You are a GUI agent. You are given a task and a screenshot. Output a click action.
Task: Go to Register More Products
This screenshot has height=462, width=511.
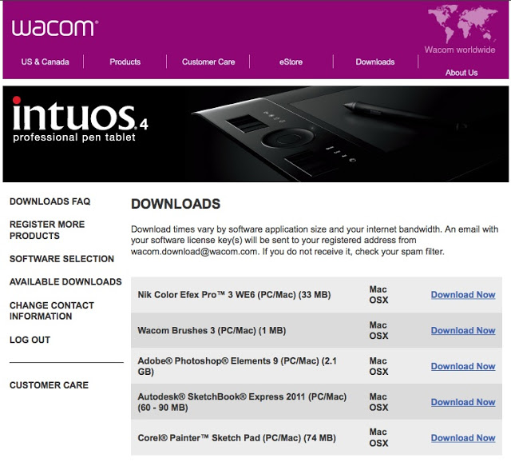point(47,230)
